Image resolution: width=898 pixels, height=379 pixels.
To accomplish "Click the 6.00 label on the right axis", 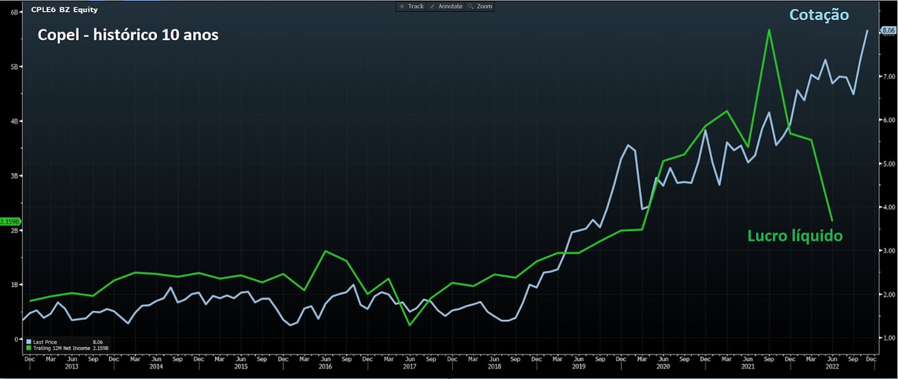I will coord(889,120).
